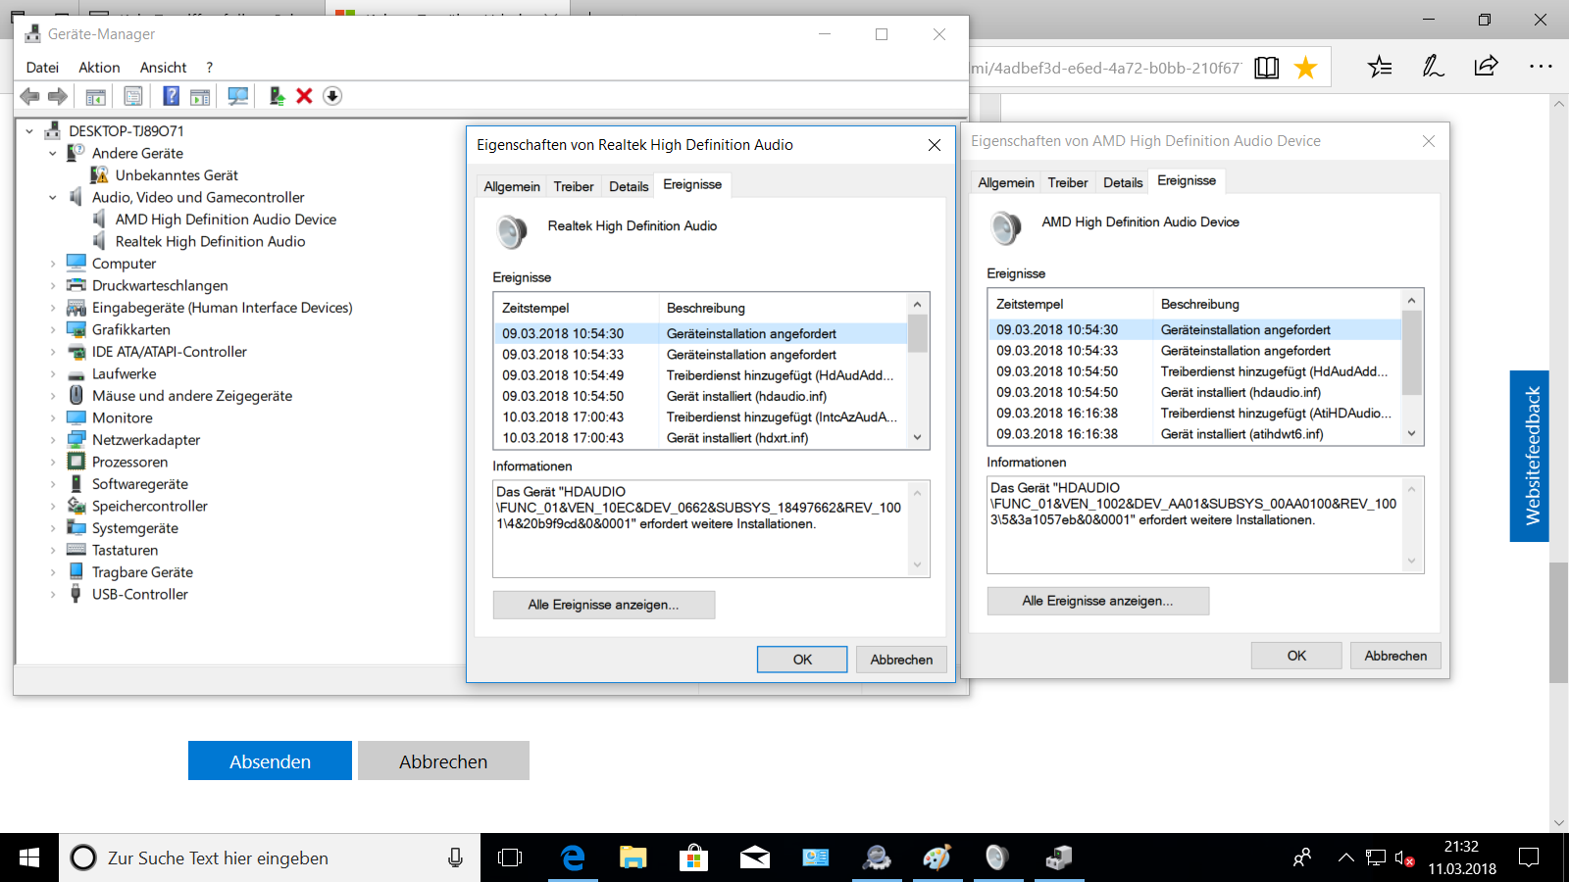Expand the Systemgeräte category
The width and height of the screenshot is (1569, 882).
[53, 528]
